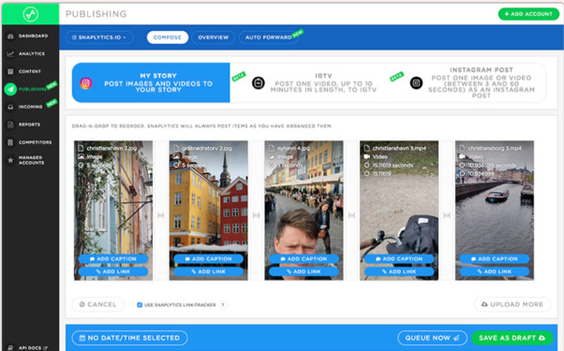564x351 pixels.
Task: Select the Instagram Post type
Action: pos(468,82)
